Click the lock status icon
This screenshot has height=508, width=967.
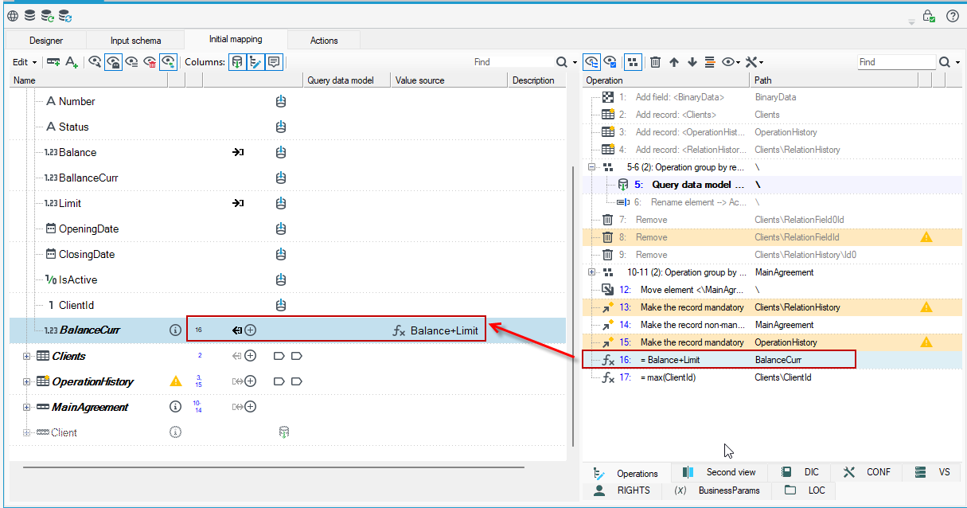tap(928, 16)
